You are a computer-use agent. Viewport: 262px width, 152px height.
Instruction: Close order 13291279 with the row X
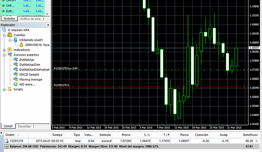(256, 141)
